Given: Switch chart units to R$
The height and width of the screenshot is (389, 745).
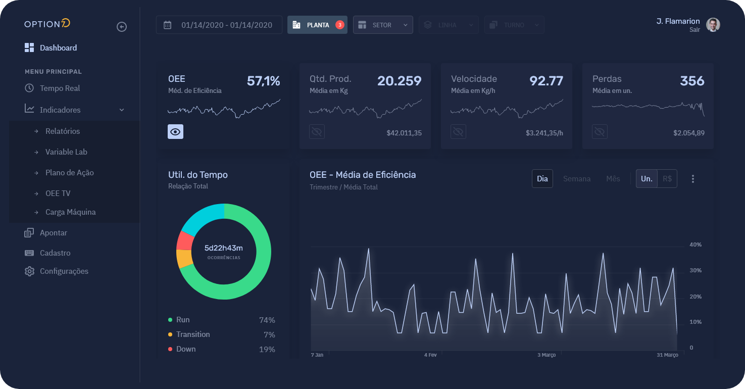Looking at the screenshot, I should tap(667, 179).
